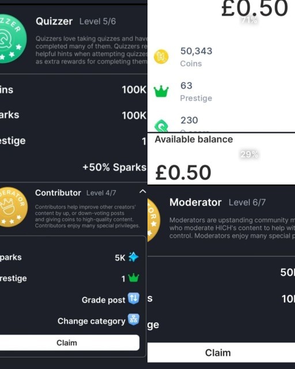Click the 29% progress indicator
This screenshot has height=369, width=295.
(x=249, y=155)
